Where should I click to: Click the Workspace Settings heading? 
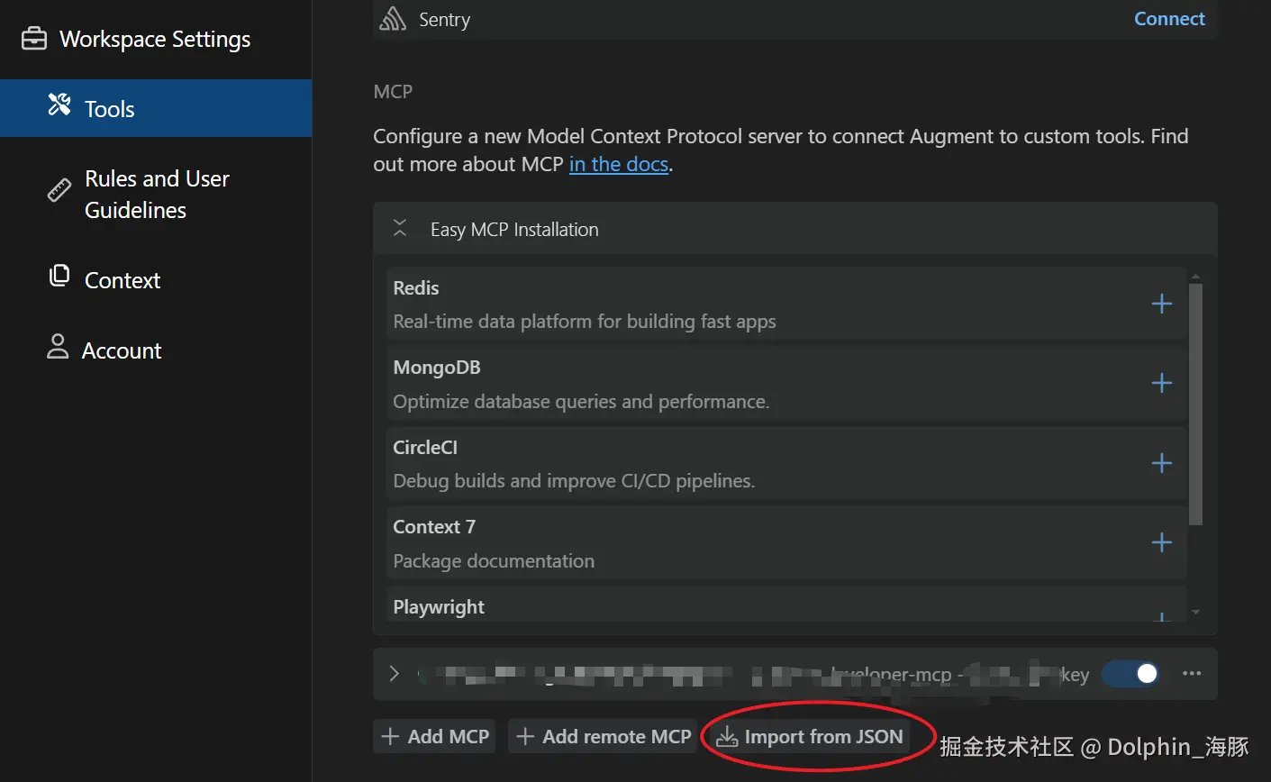[x=155, y=40]
